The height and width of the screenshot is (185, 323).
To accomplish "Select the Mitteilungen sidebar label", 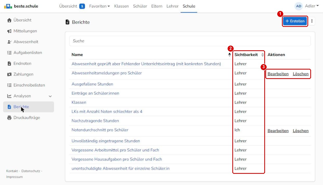I will pyautogui.click(x=25, y=31).
